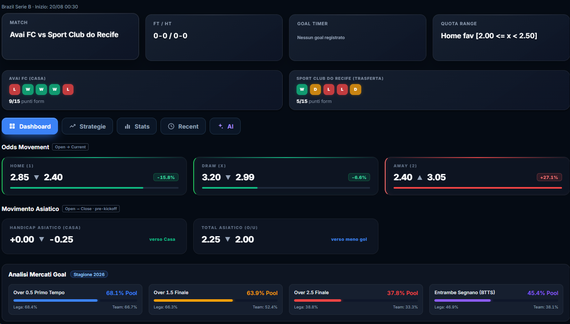The image size is (570, 324).
Task: Click the Lega: 38.8% text
Action: (306, 307)
